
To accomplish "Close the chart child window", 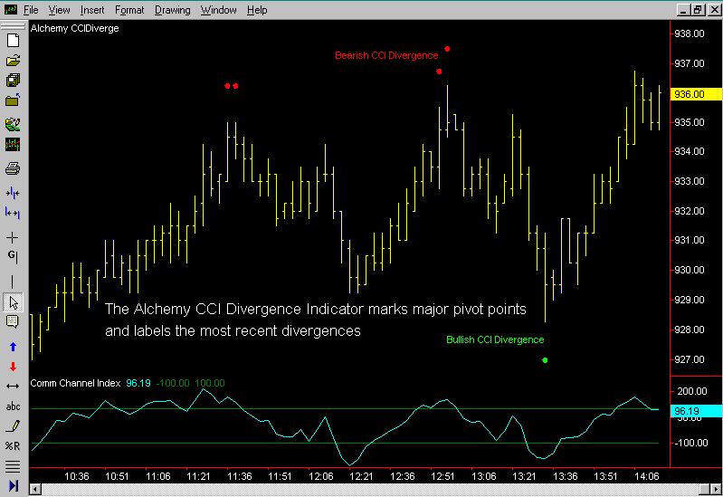I will point(714,10).
